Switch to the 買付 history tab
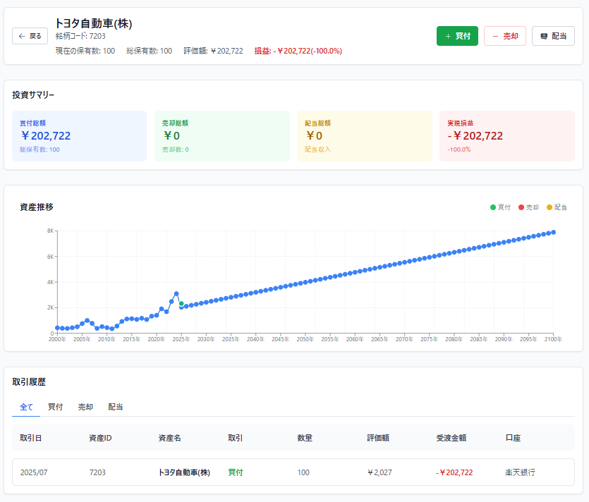This screenshot has width=589, height=502. [55, 407]
